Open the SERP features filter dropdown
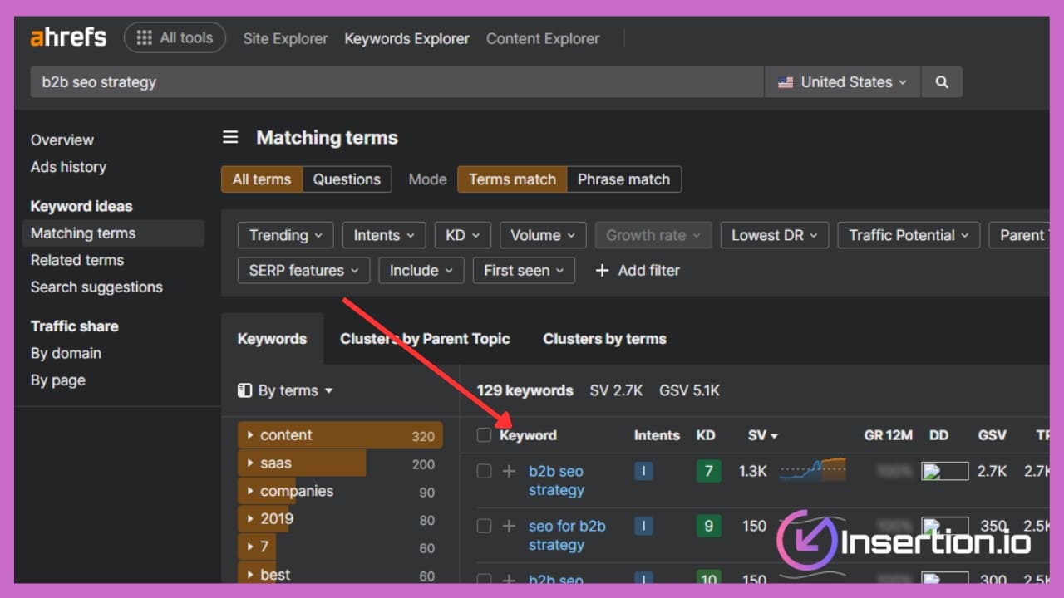 pyautogui.click(x=303, y=270)
